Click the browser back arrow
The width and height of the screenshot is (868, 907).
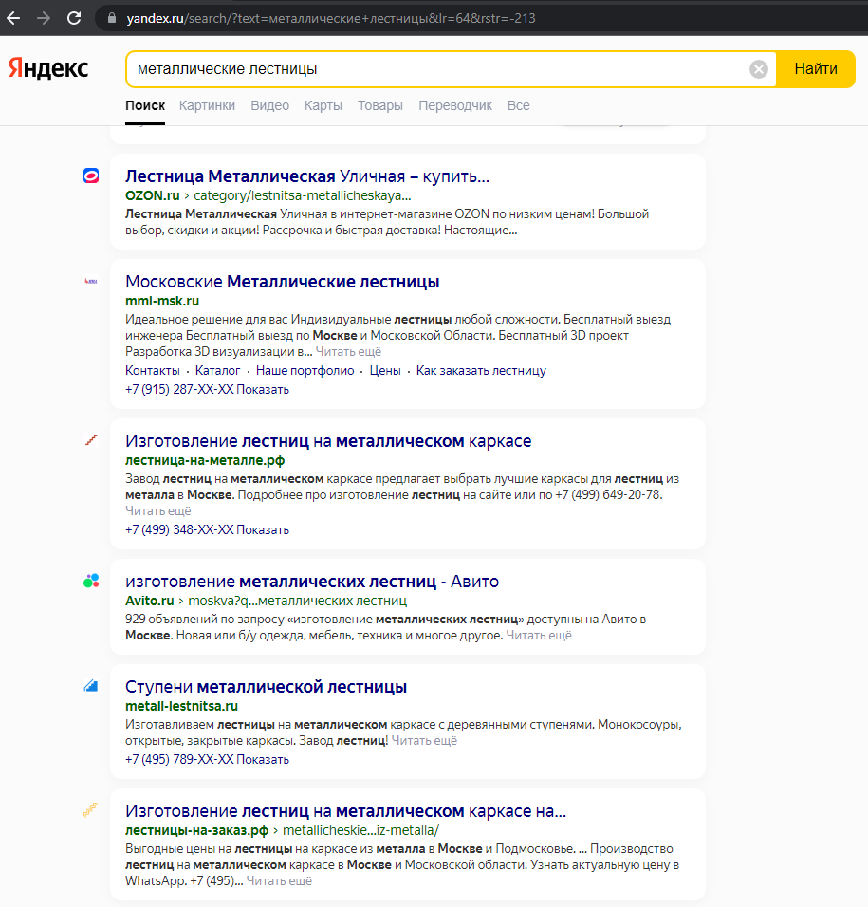[x=13, y=19]
